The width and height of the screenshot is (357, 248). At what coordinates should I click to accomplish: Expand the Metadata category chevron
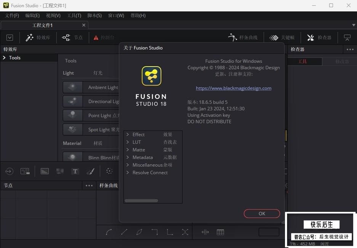coord(128,157)
